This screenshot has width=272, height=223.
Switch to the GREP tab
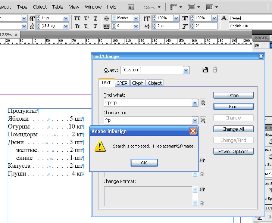tap(122, 83)
